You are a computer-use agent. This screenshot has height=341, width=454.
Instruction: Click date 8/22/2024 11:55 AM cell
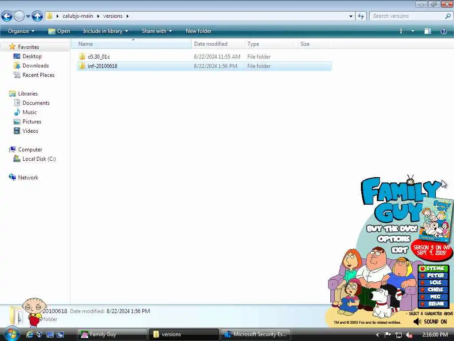(x=217, y=57)
